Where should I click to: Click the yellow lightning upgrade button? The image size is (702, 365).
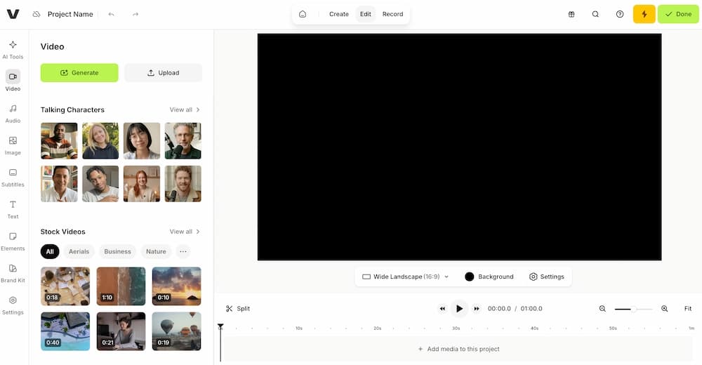click(644, 14)
